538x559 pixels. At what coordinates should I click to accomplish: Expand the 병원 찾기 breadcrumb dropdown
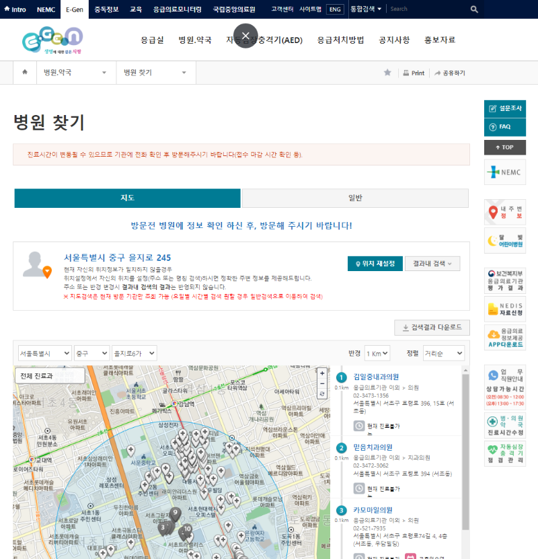[156, 73]
